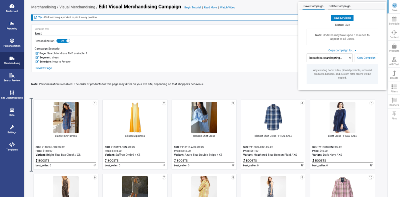
Task: Select the Ronson Shirt Dress thumbnail
Action: pyautogui.click(x=204, y=117)
